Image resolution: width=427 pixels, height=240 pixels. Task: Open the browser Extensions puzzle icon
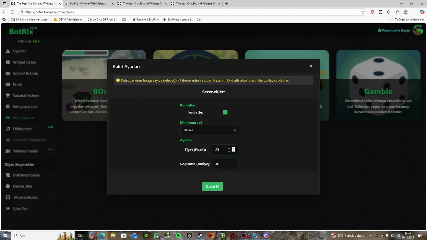(x=389, y=12)
